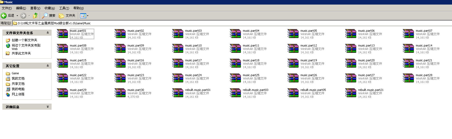Open Search with the magnifier icon
Viewport: 452px width, 139px height.
pos(45,16)
